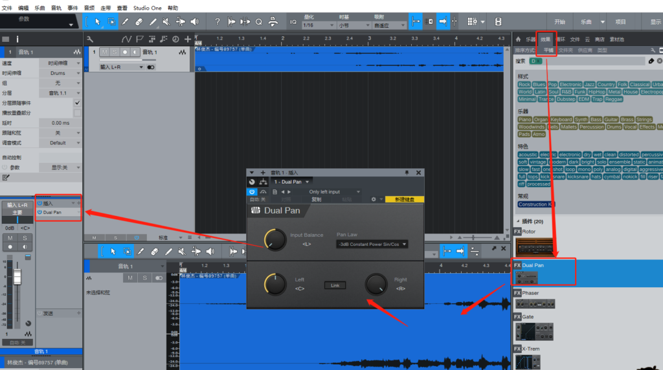Switch to 循环 browser tab
Screen dimensions: 663x370
561,39
